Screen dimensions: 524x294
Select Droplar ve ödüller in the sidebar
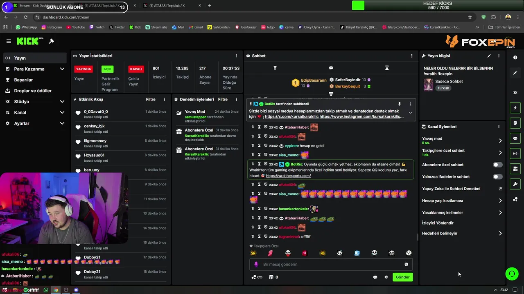click(x=35, y=91)
